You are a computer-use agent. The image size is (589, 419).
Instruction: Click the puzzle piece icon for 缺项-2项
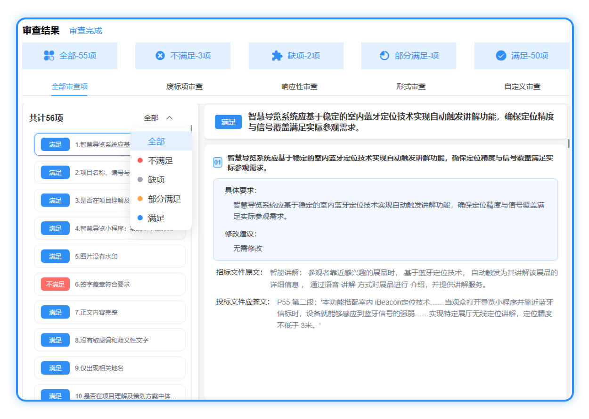277,56
